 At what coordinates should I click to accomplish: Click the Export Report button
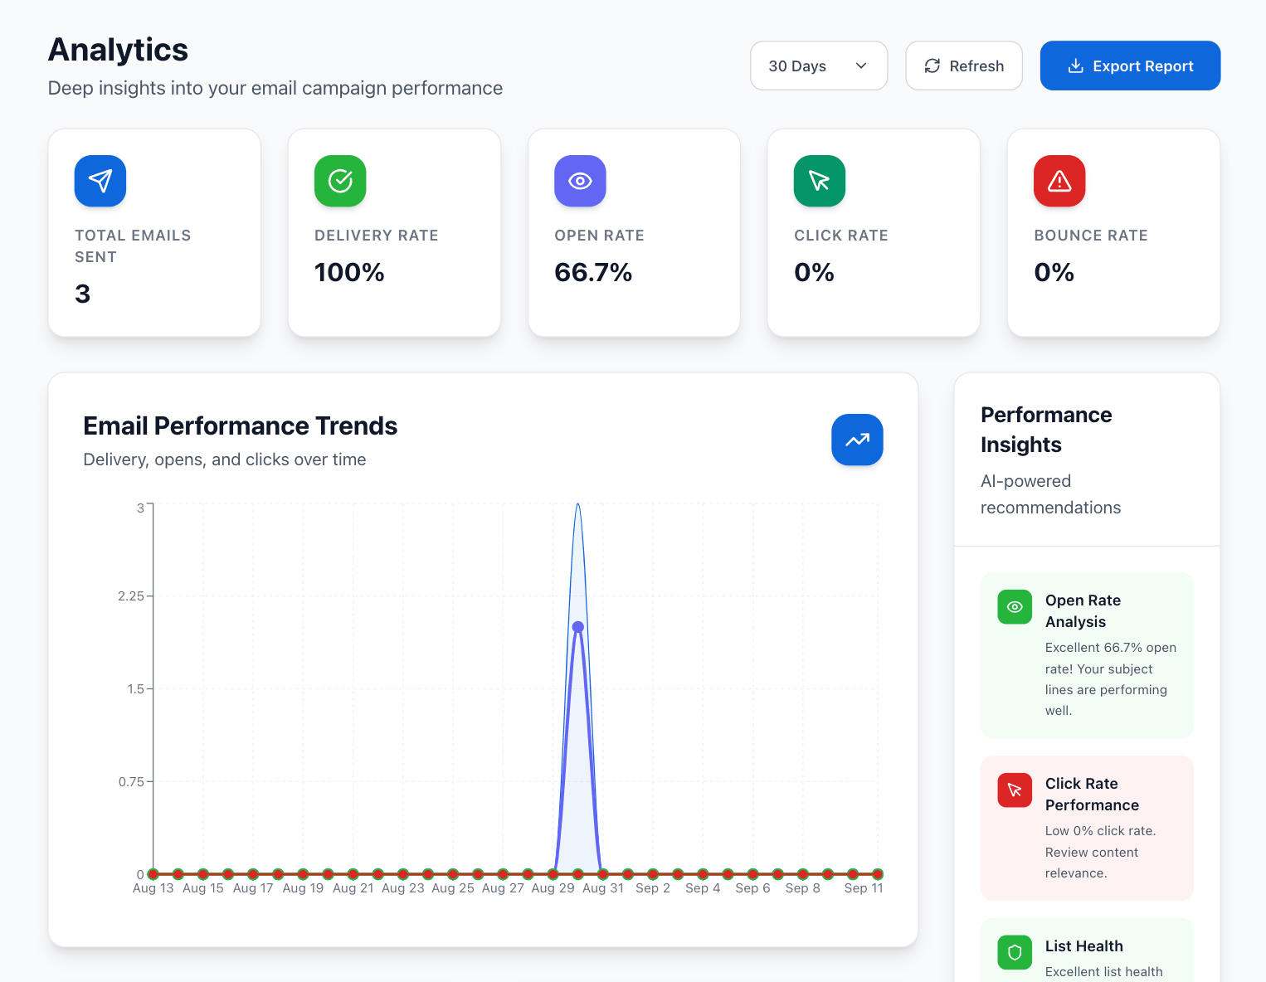point(1130,66)
